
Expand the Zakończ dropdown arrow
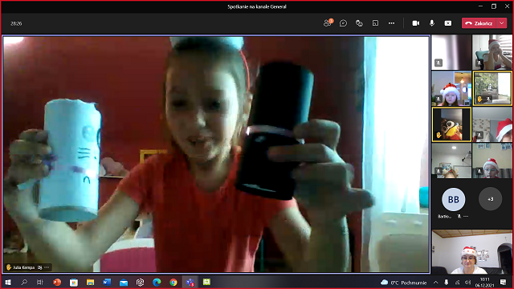[x=502, y=23]
